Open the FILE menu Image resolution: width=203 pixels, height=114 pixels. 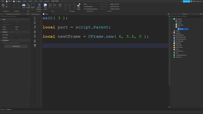(3, 1)
